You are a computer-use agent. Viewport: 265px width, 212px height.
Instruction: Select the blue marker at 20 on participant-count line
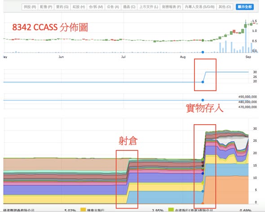203,82
